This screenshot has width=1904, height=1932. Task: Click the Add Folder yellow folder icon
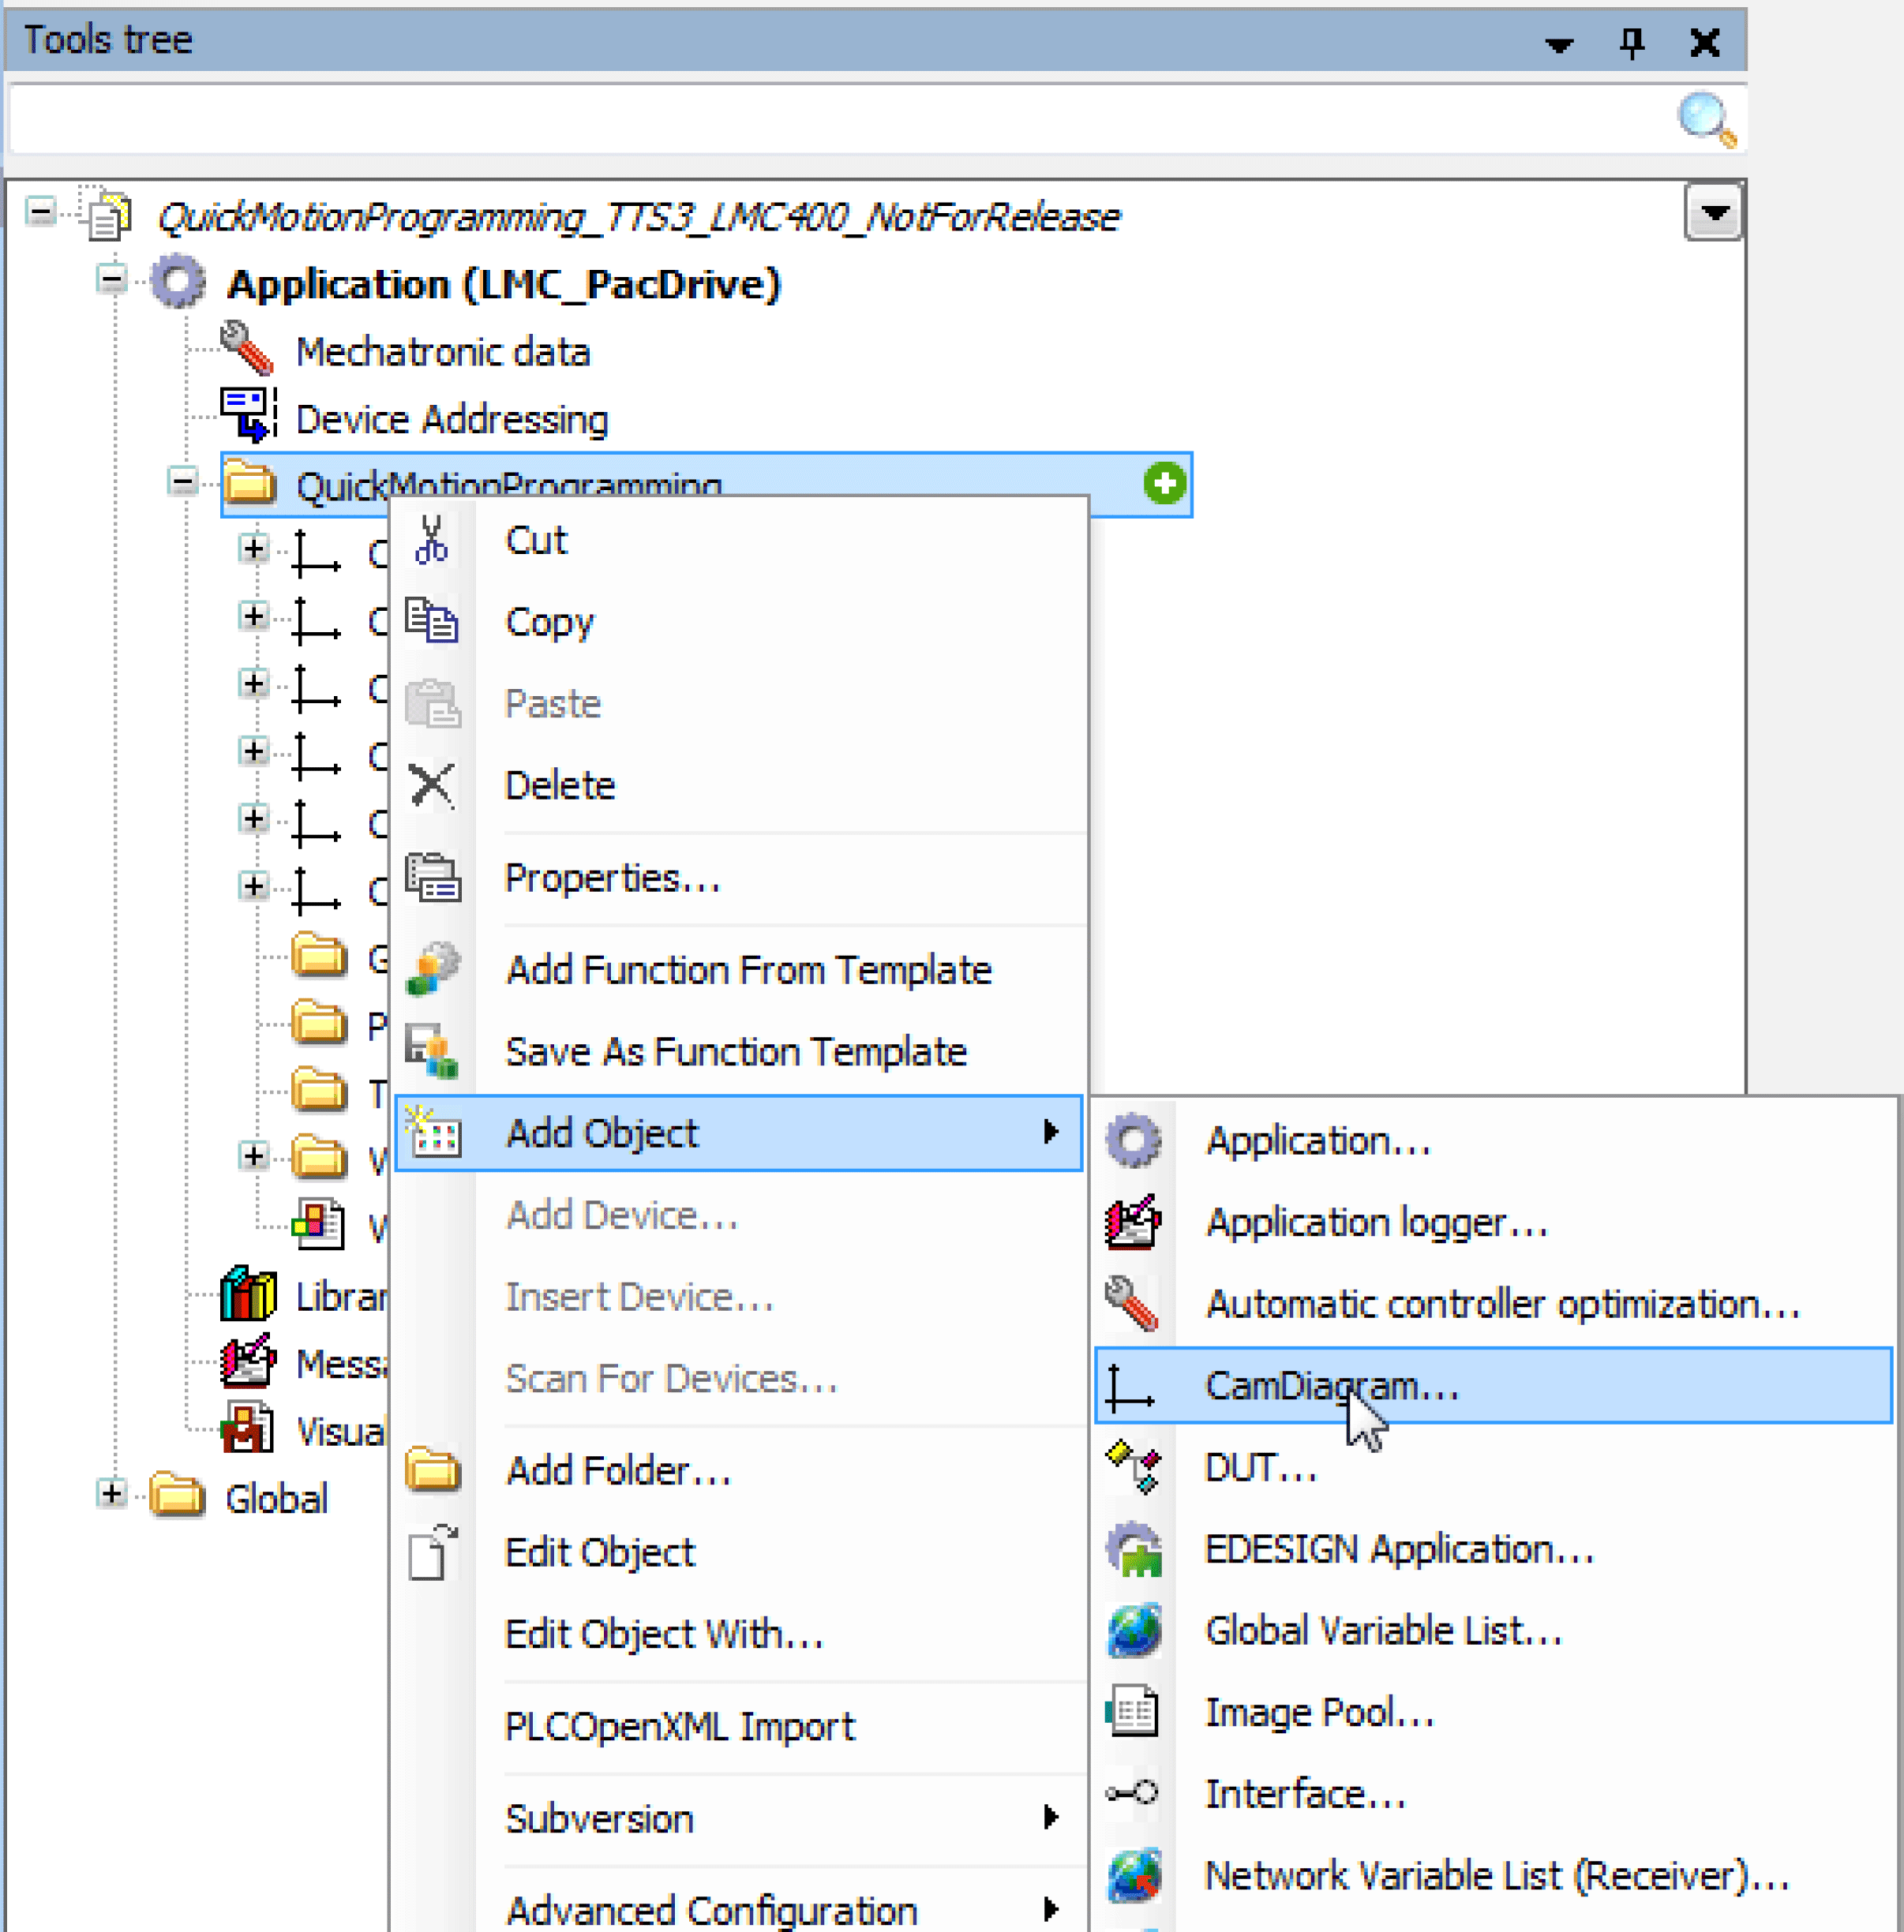click(433, 1470)
